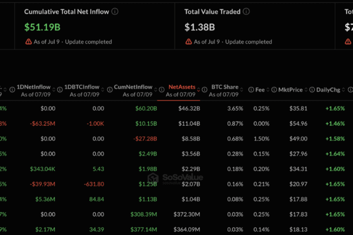Click info icon before 1DBTCInflow header
Screen dimensions: 353x235
point(60,90)
